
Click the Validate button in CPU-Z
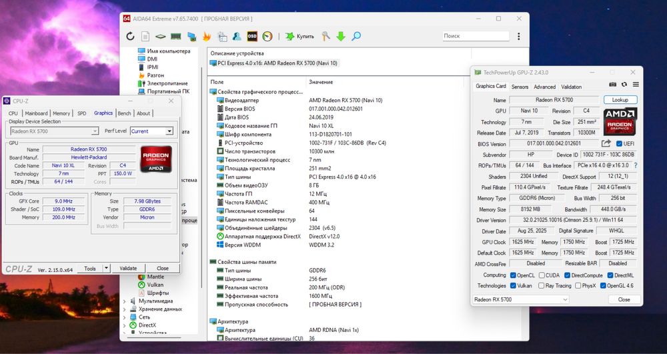pos(128,269)
